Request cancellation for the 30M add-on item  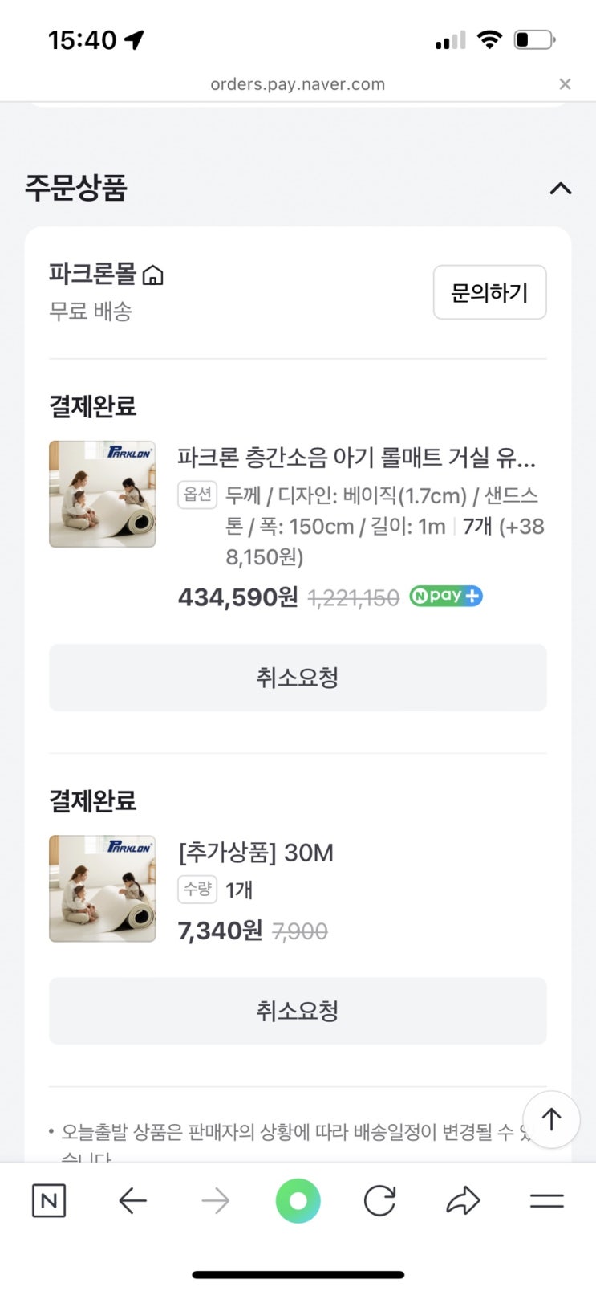click(x=298, y=1011)
